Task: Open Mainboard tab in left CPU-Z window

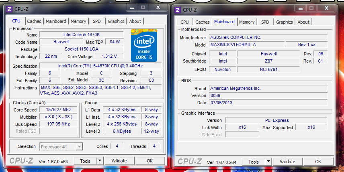Action: click(56, 21)
